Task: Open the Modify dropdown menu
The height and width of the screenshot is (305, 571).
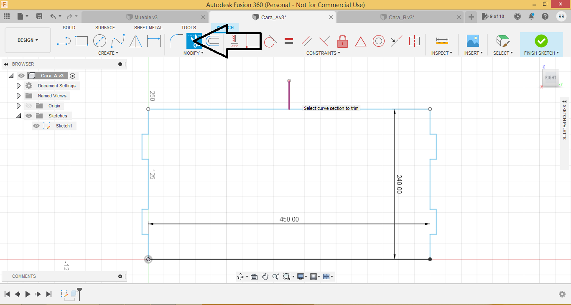Action: 194,53
